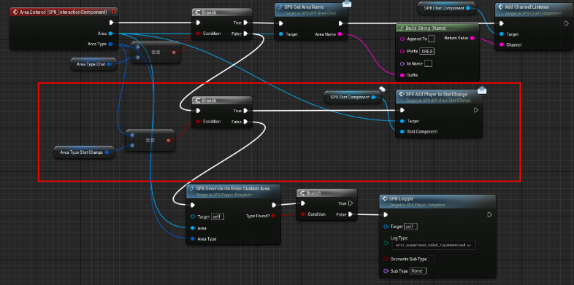Toggle the Append To checkbox on Build String
Viewport: 574px width, 285px height.
[x=432, y=39]
